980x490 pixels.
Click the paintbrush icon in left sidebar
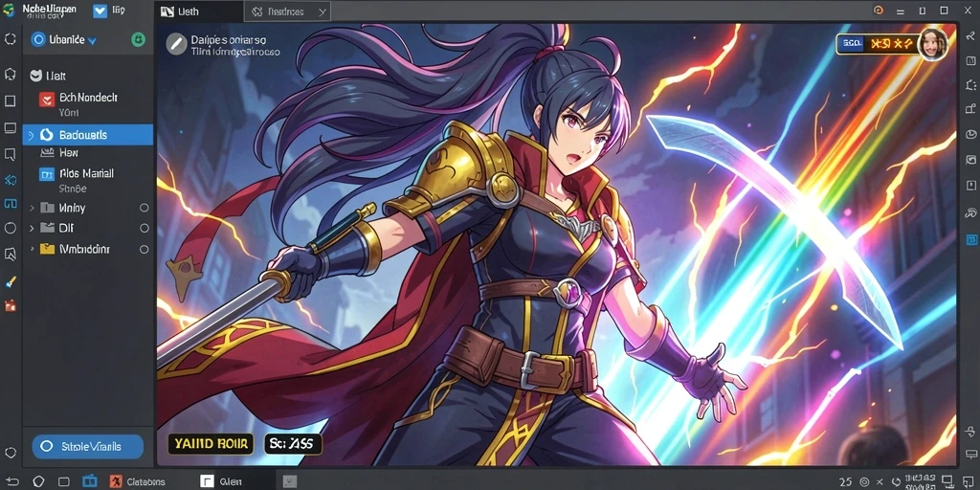click(10, 282)
